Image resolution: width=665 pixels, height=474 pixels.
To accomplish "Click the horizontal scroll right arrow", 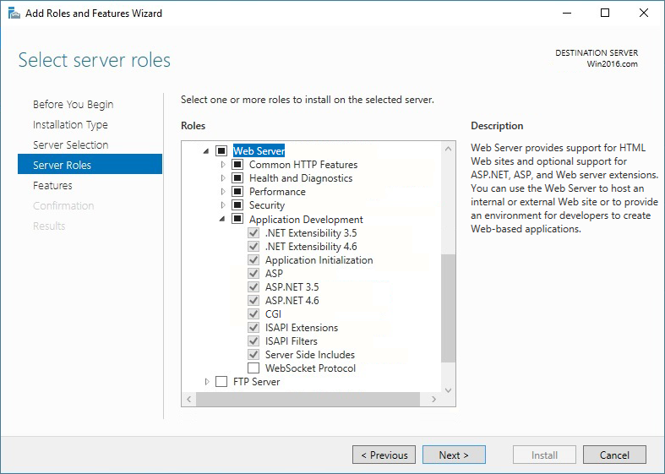I will coord(433,399).
